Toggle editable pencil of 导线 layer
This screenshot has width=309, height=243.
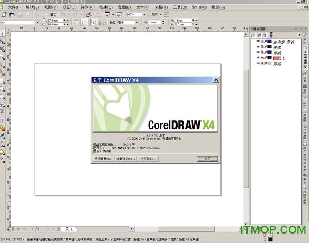coord(266,52)
